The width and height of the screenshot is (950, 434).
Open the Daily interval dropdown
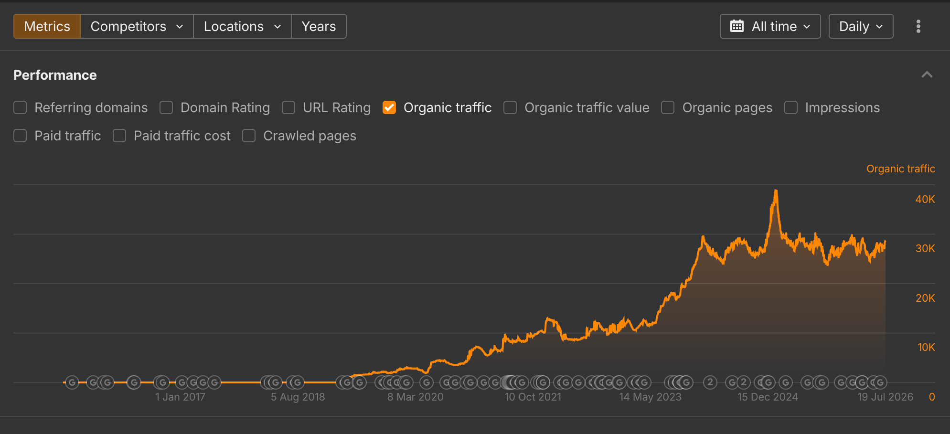(x=861, y=26)
